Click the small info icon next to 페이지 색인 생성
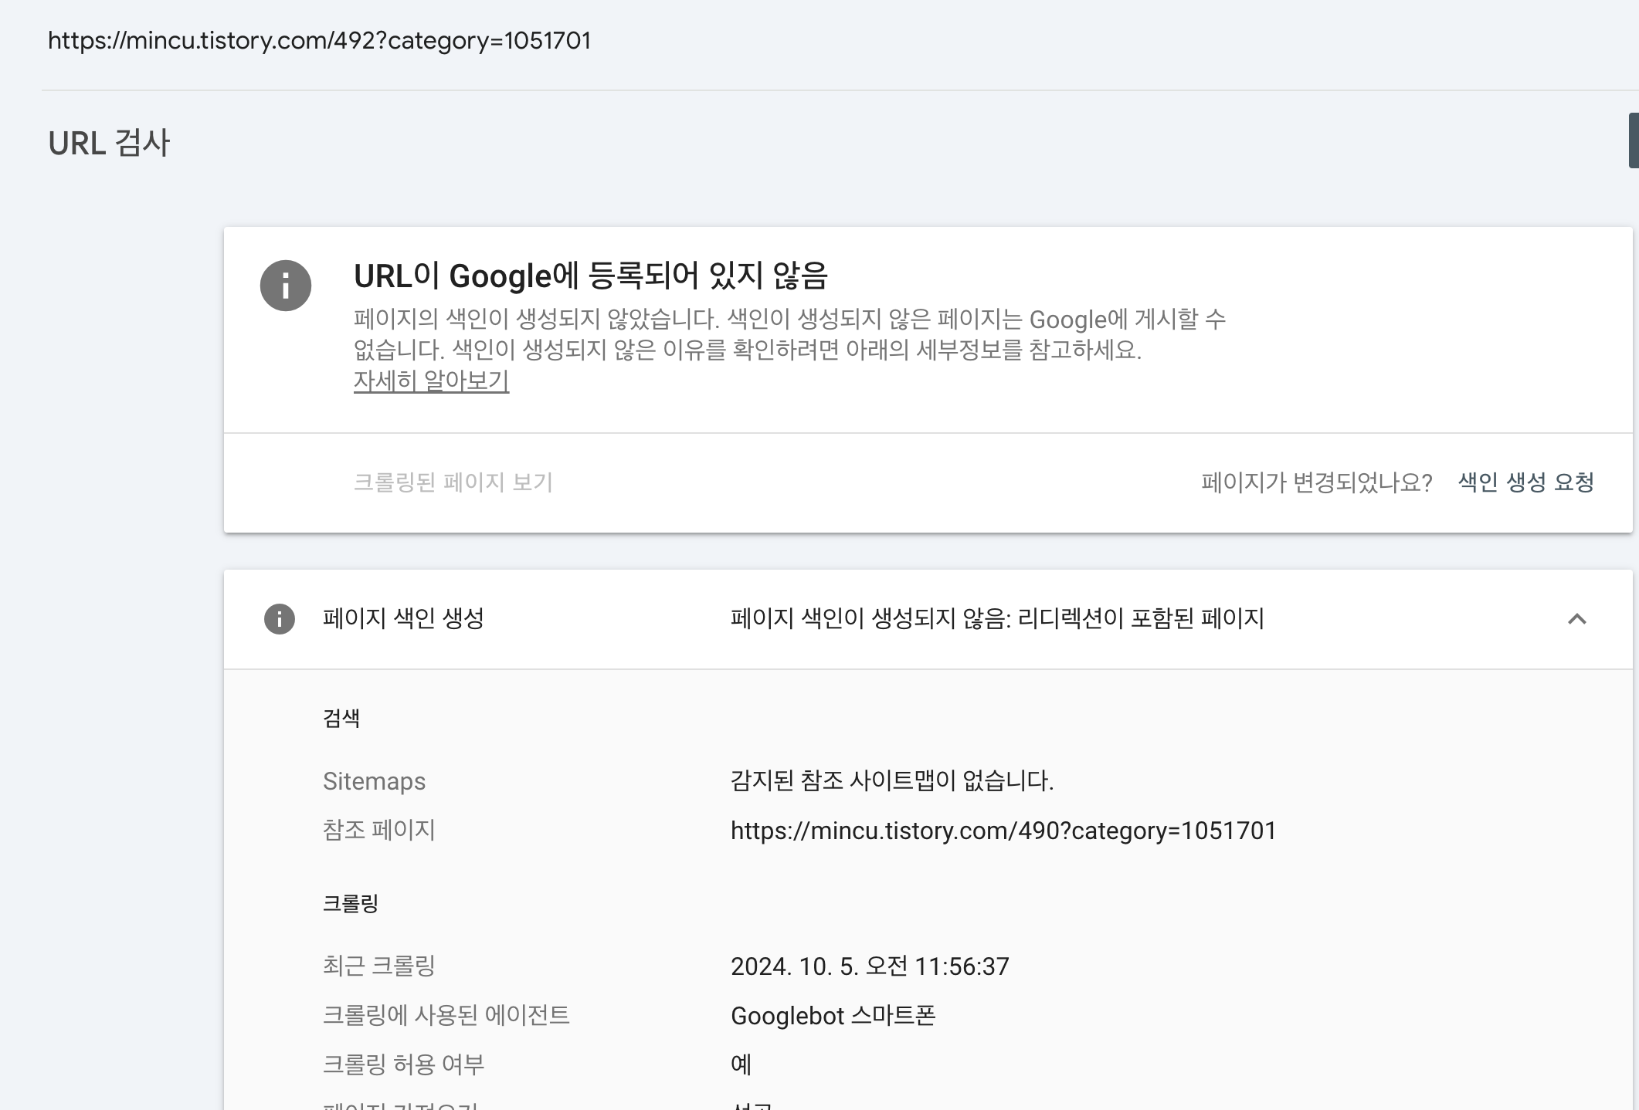Image resolution: width=1639 pixels, height=1110 pixels. pos(279,619)
